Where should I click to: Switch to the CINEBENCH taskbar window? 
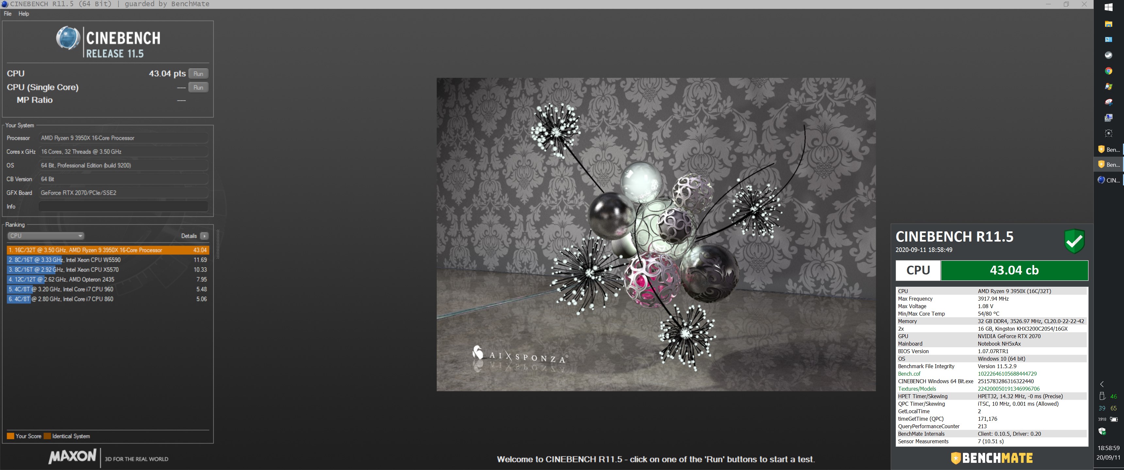click(1109, 180)
